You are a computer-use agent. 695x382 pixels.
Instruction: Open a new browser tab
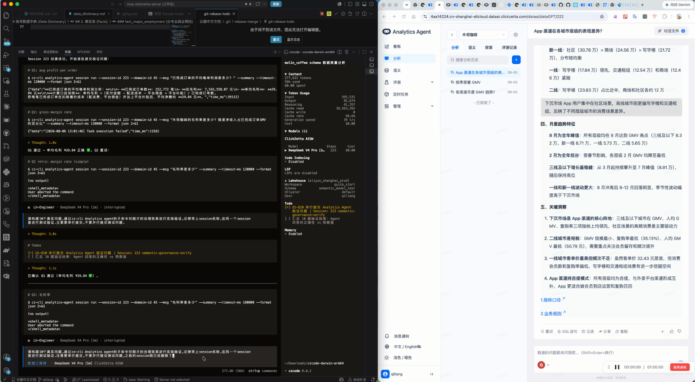[x=643, y=5]
